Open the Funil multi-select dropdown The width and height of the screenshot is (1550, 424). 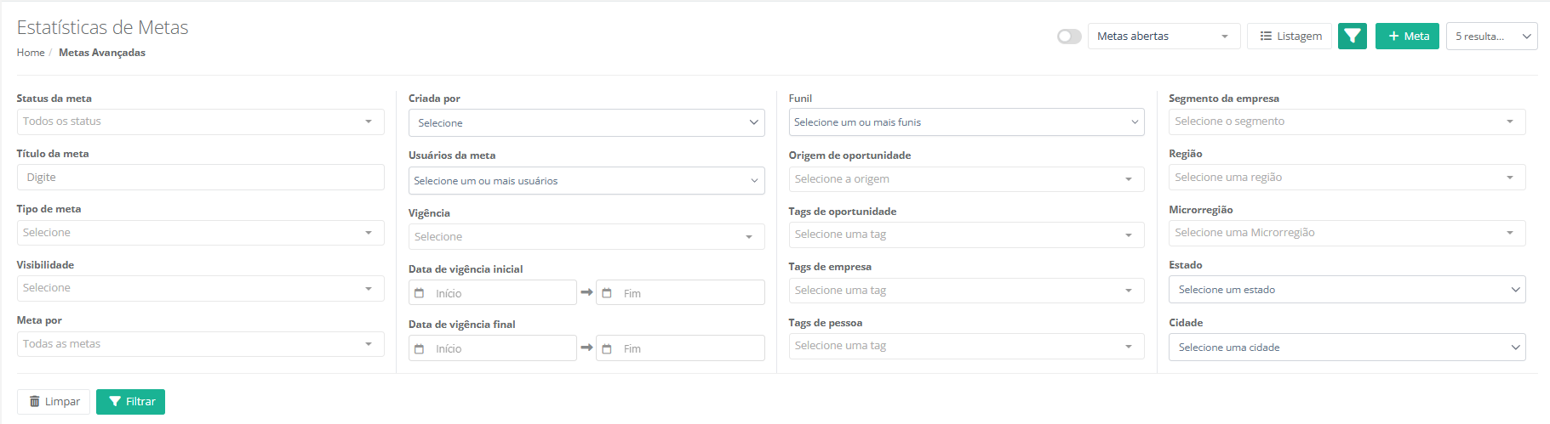(966, 122)
